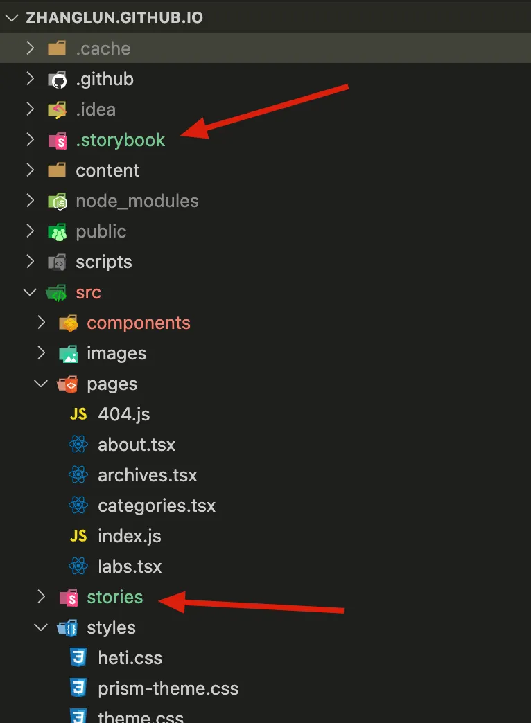The image size is (531, 723).
Task: Collapse the src folder chevron
Action: pos(30,292)
